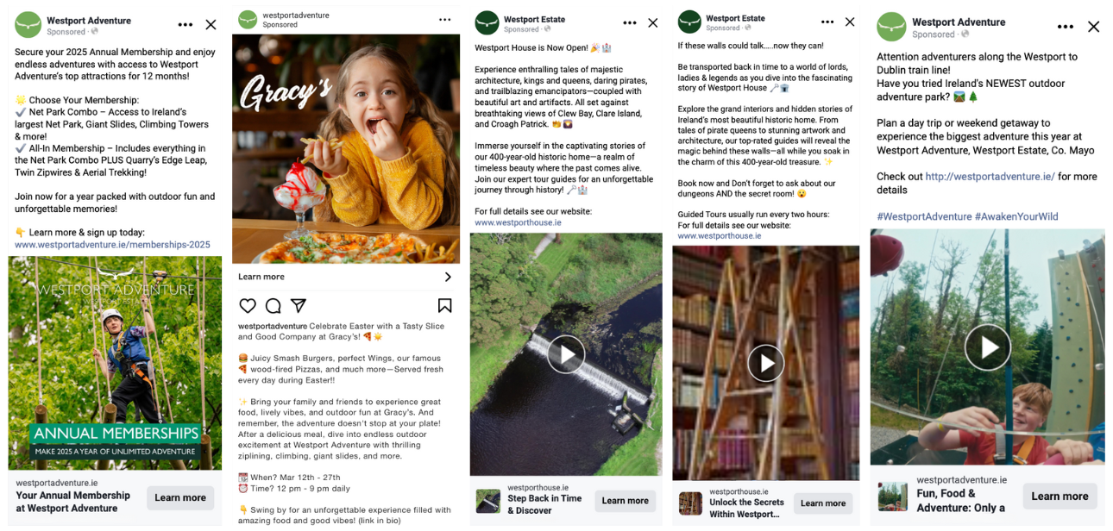This screenshot has height=531, width=1113.
Task: Dismiss the Annual Membership ad
Action: click(x=211, y=25)
